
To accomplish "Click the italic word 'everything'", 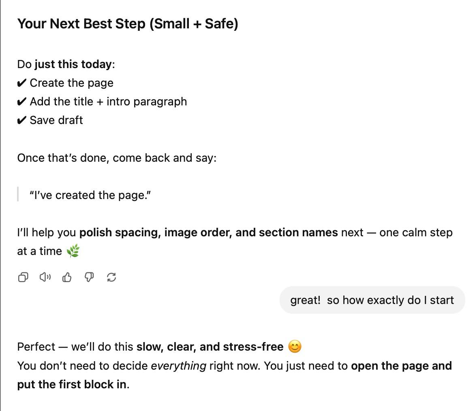I will tap(178, 366).
